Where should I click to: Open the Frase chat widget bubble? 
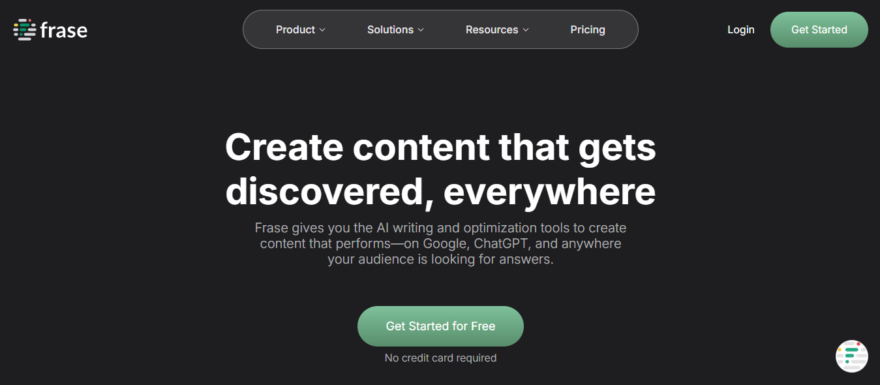click(851, 356)
